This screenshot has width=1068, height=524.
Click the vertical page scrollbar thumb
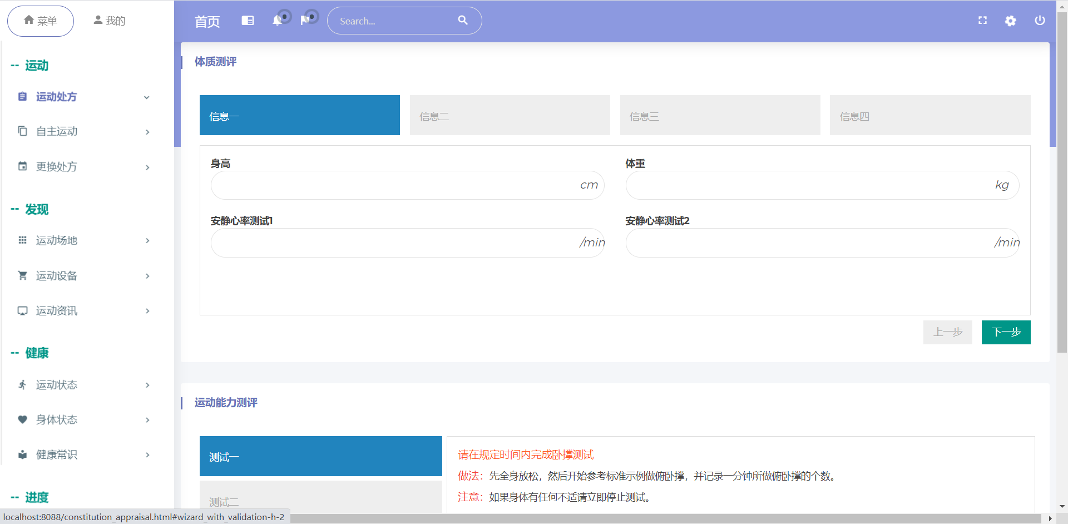tap(1062, 182)
